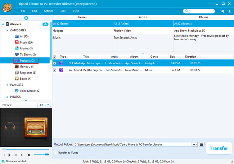This screenshot has height=164, width=234.
Task: Play the preview
Action: 10,155
